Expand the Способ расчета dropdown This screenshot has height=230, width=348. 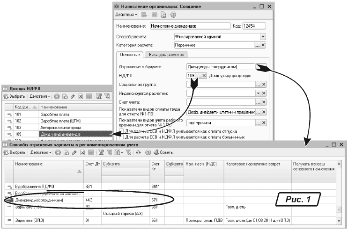[x=263, y=36]
